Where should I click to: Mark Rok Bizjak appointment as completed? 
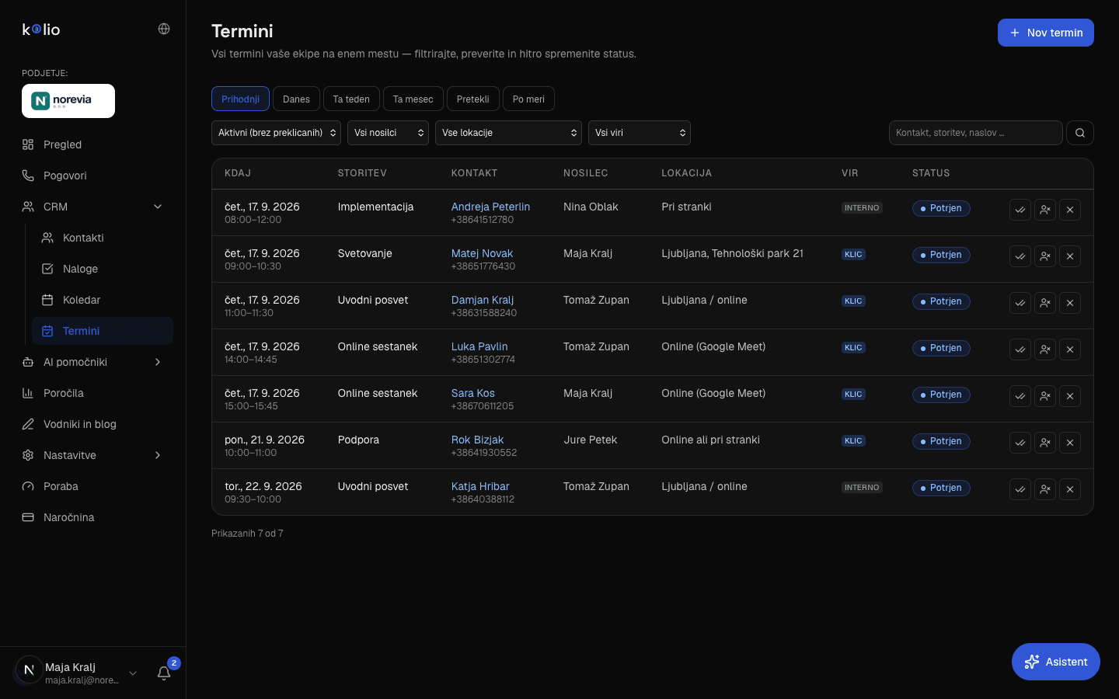pos(1020,443)
